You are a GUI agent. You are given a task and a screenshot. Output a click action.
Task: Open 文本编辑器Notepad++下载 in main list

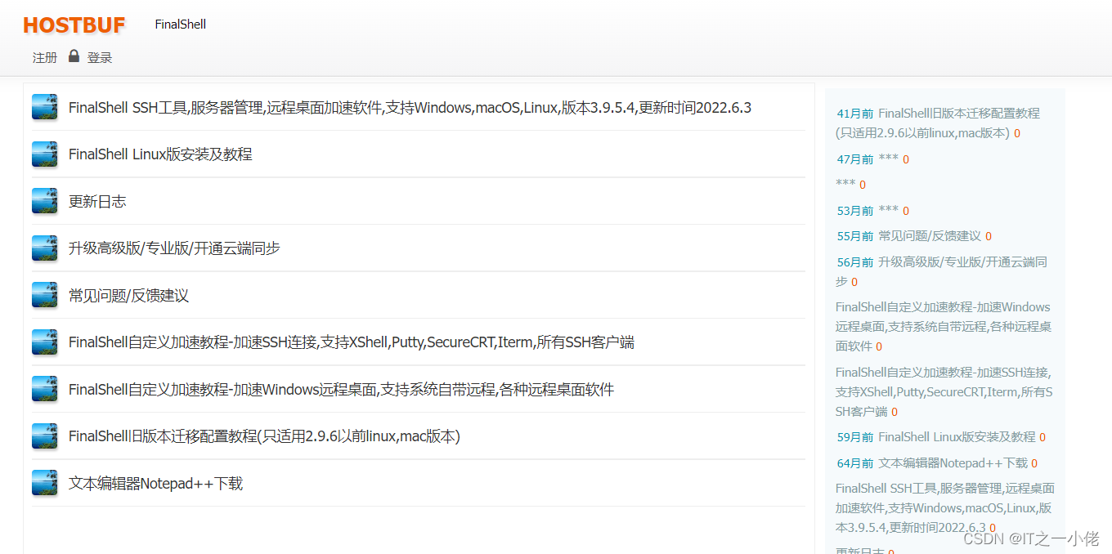pos(155,483)
